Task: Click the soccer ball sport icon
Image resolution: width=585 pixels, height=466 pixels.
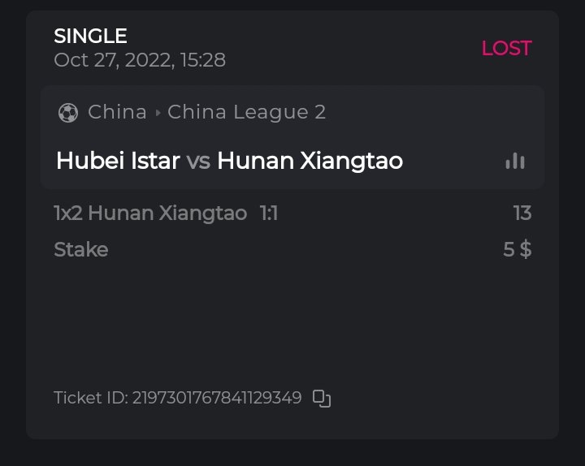Action: [x=68, y=112]
